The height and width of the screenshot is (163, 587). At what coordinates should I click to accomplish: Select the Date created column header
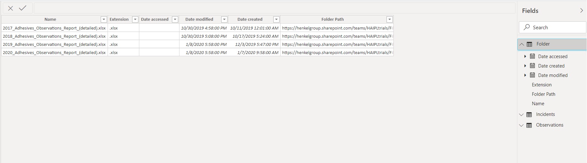(250, 19)
